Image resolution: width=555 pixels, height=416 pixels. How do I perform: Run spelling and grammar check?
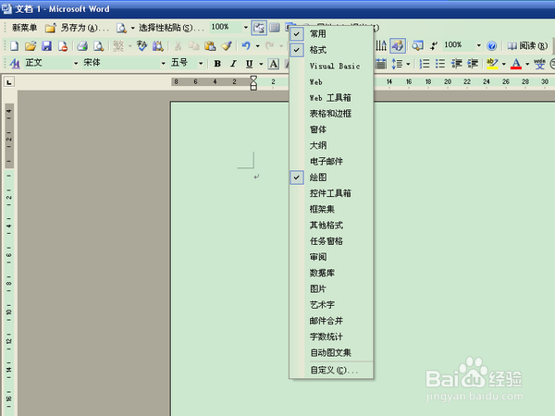[142, 46]
